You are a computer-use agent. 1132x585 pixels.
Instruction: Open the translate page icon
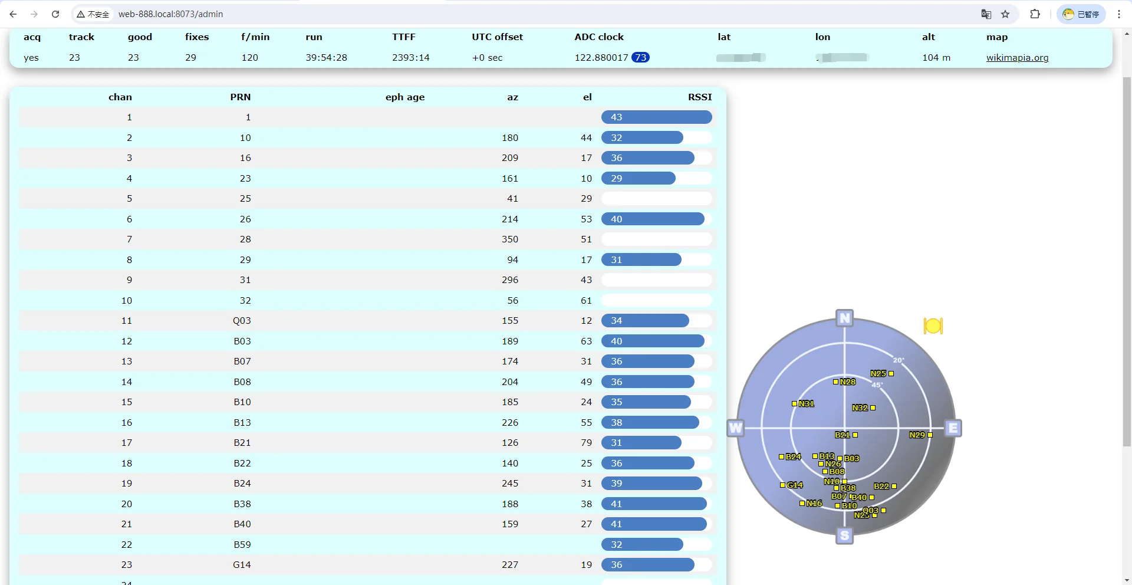click(x=986, y=14)
